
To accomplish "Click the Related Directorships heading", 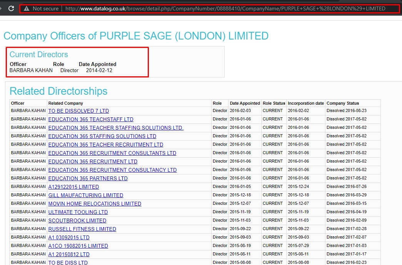I will point(58,91).
